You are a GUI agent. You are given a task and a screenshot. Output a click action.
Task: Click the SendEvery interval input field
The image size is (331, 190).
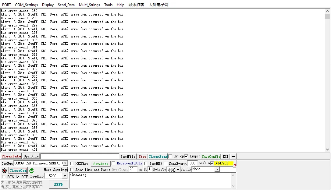click(192, 163)
